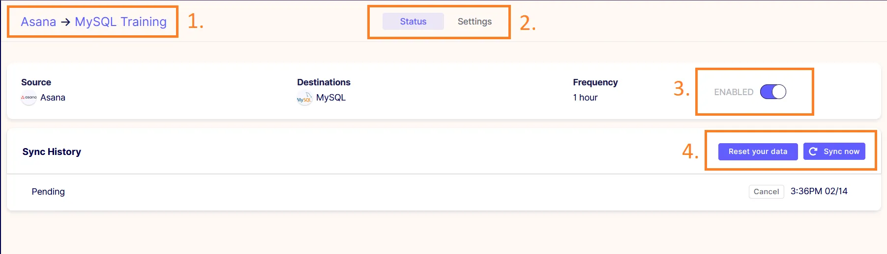The image size is (887, 254).
Task: Click the MySQL destination name text
Action: (x=331, y=98)
